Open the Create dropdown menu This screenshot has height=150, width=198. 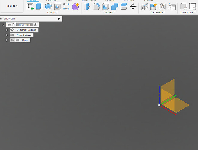coord(52,13)
